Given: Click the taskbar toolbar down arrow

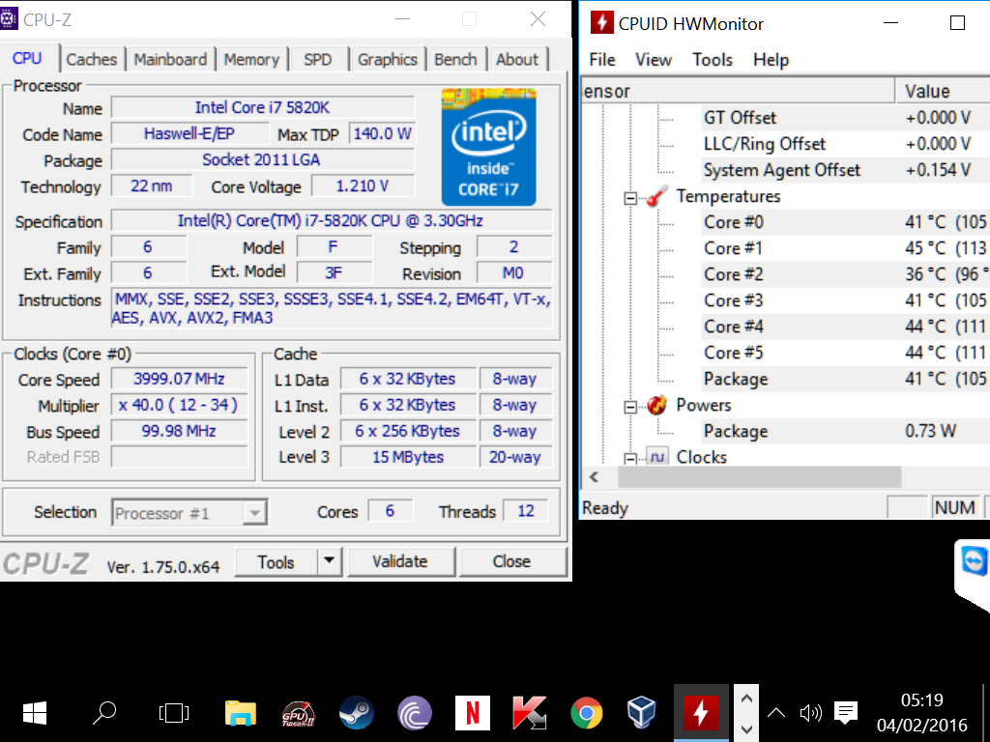Looking at the screenshot, I should point(746,728).
